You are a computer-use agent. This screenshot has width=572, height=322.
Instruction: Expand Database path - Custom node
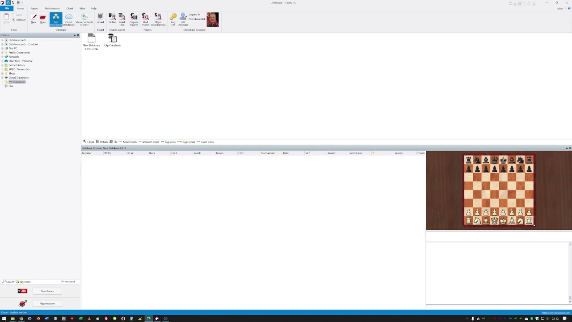coord(2,44)
